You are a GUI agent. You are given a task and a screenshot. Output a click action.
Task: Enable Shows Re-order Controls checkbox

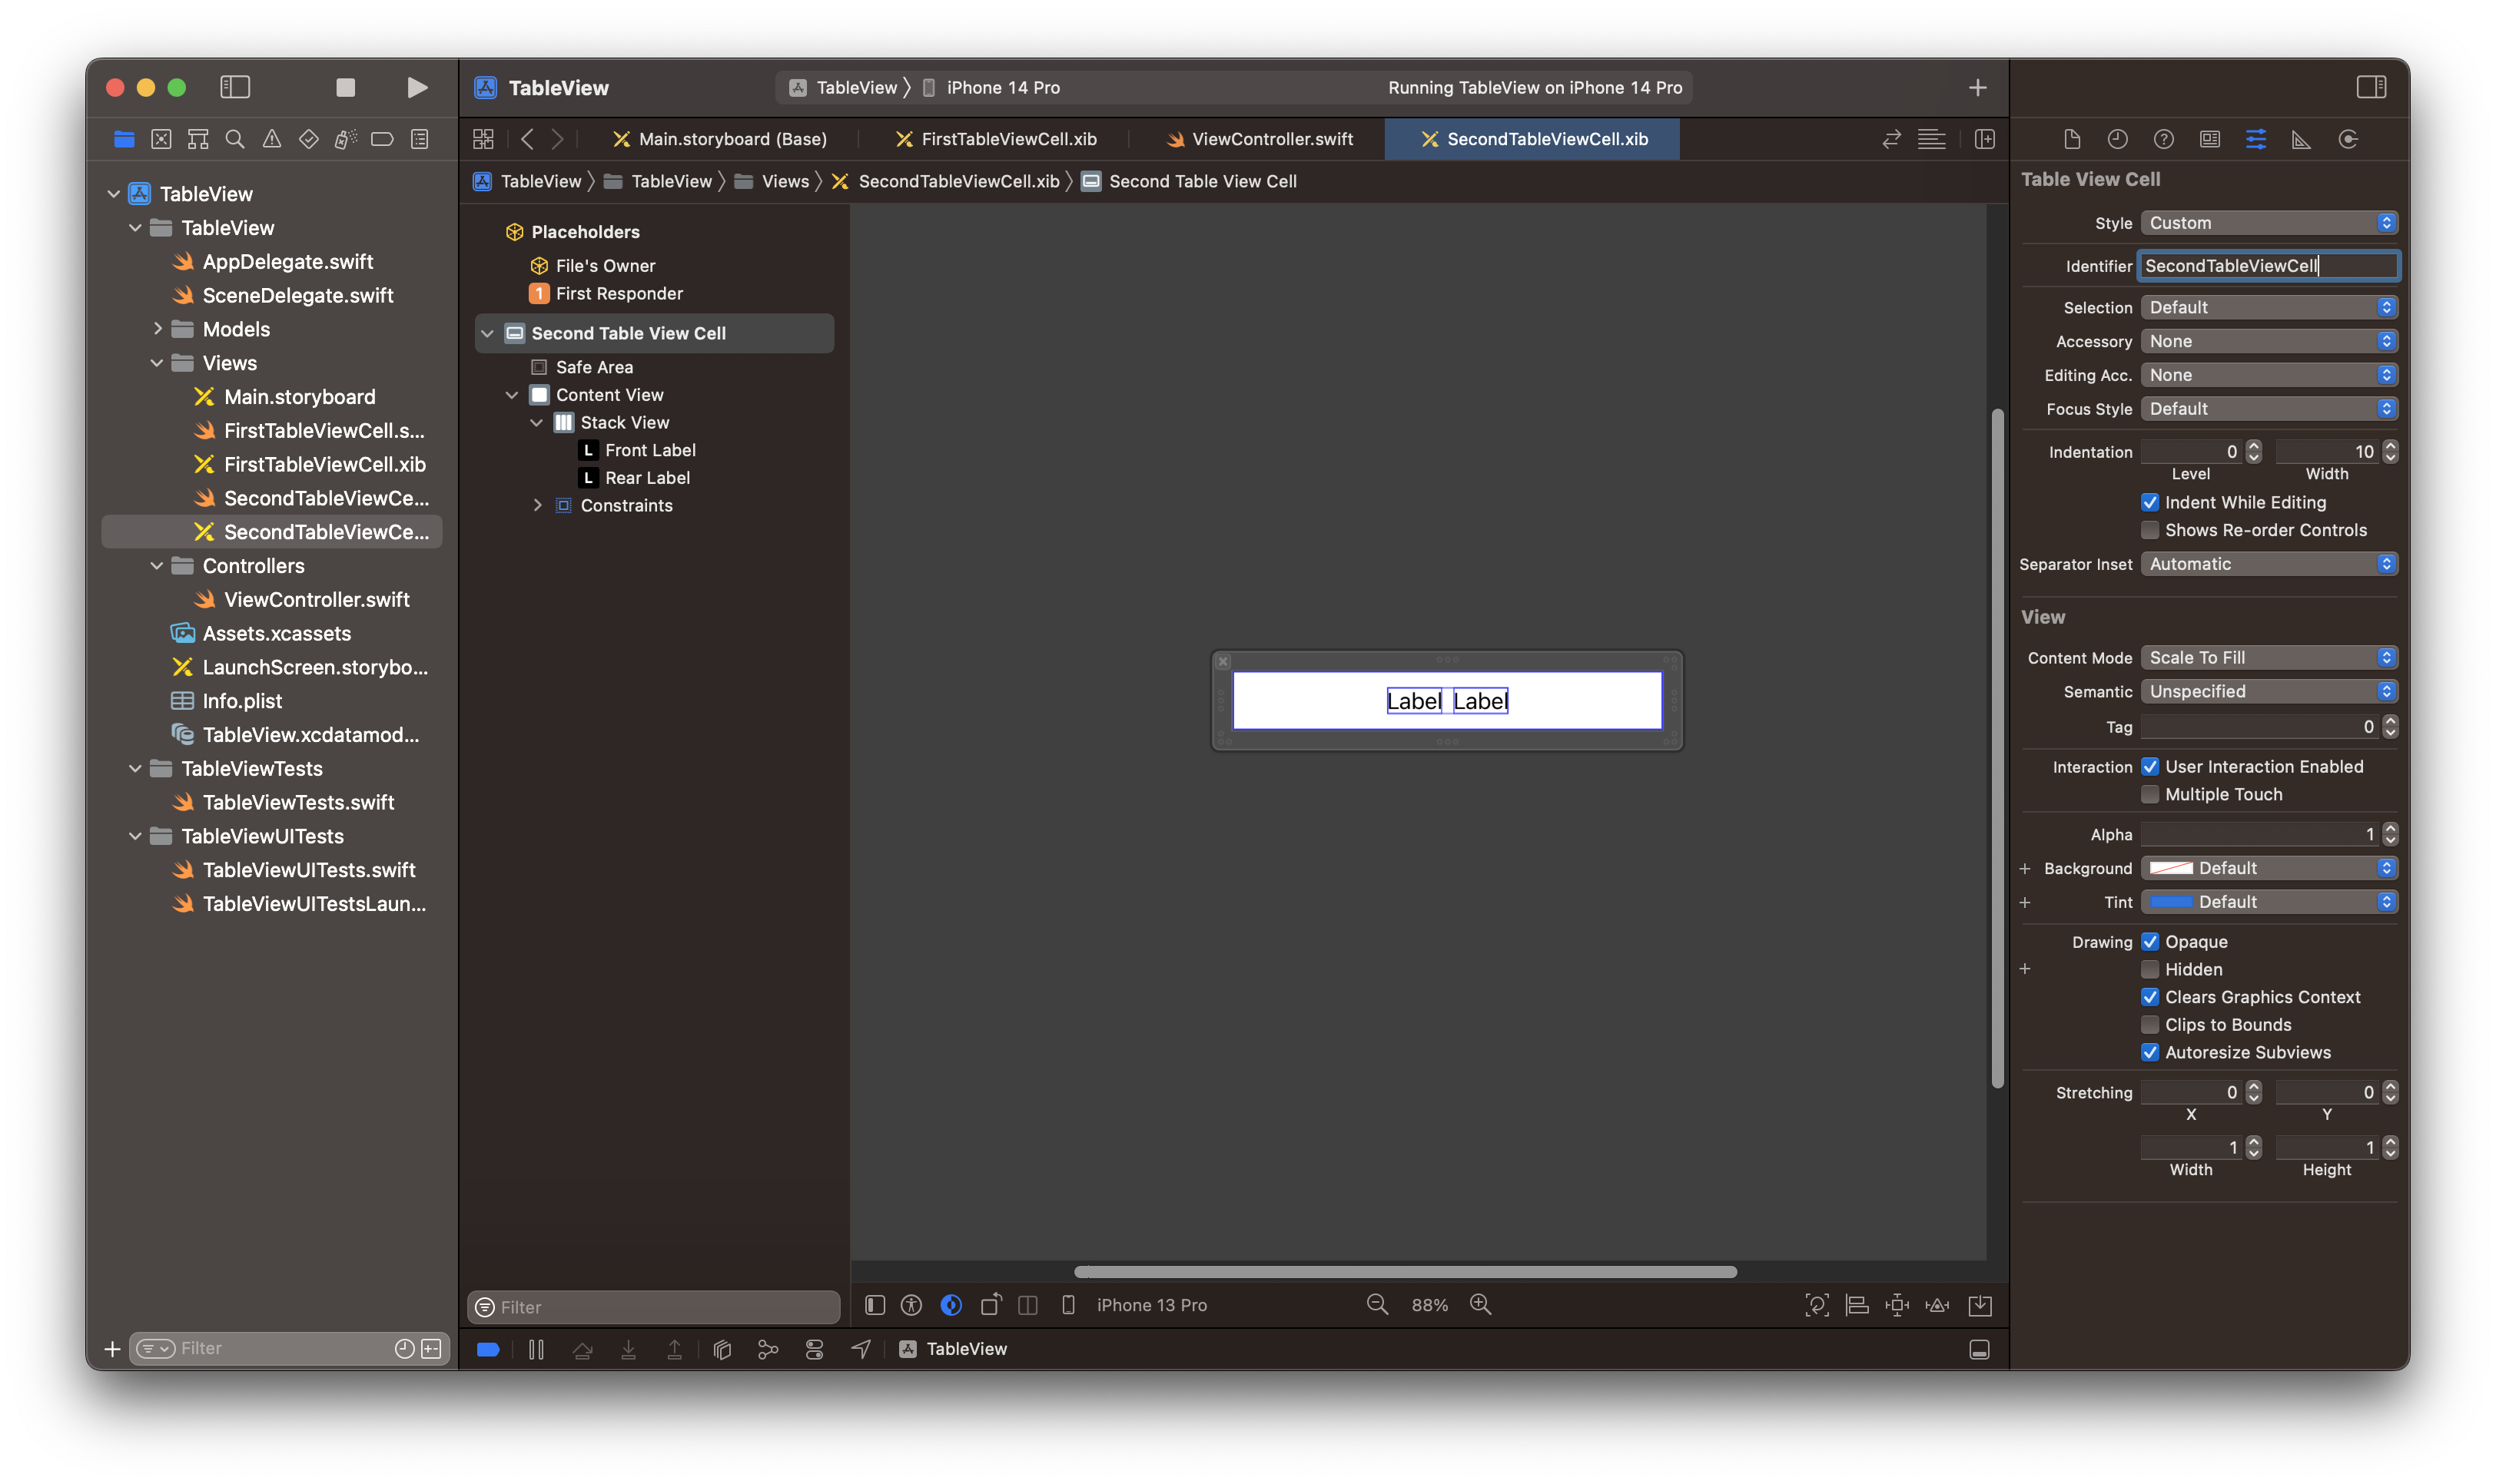click(x=2149, y=530)
